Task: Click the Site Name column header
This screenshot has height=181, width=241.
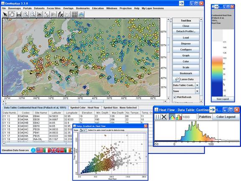Action: [x=41, y=113]
